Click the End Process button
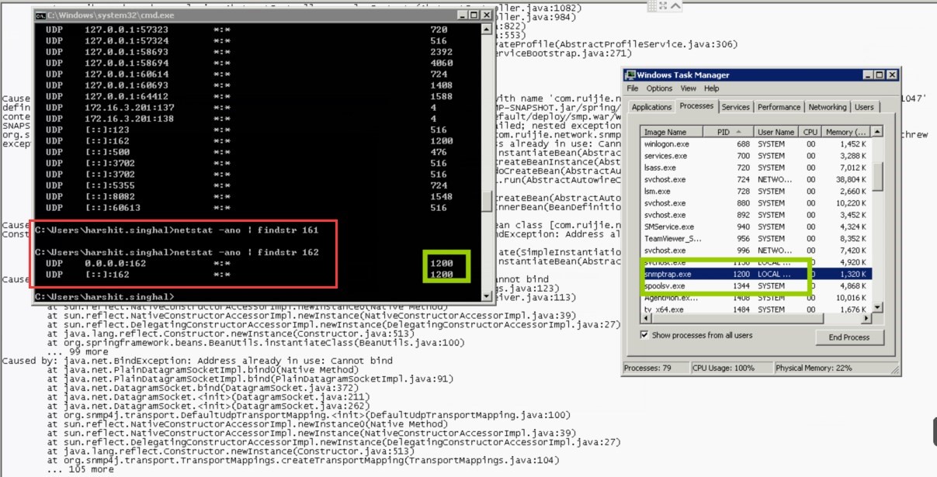This screenshot has height=477, width=937. coord(849,337)
